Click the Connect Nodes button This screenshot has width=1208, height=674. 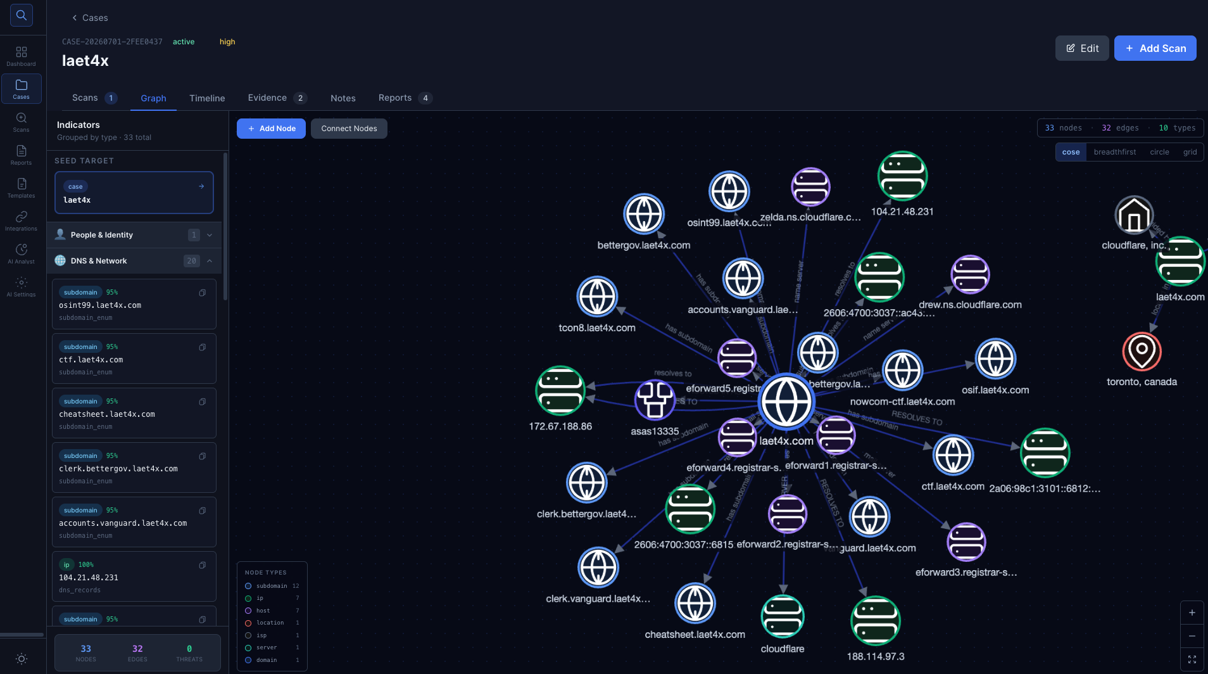tap(349, 129)
